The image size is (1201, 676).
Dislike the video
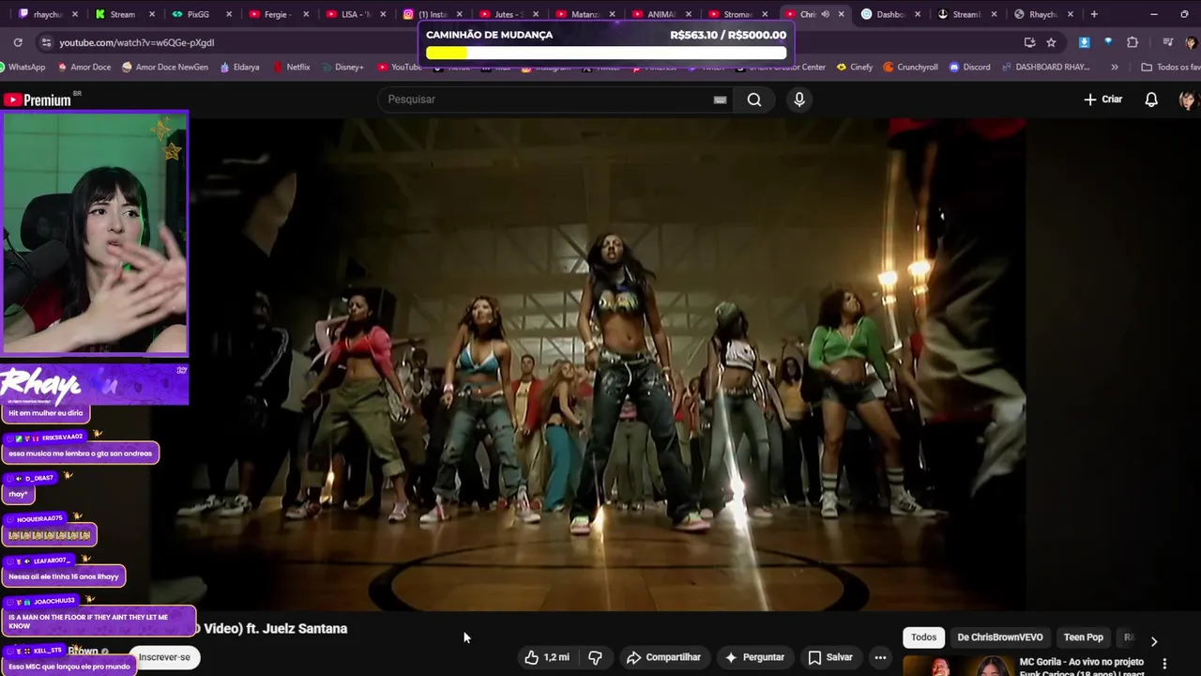point(595,657)
